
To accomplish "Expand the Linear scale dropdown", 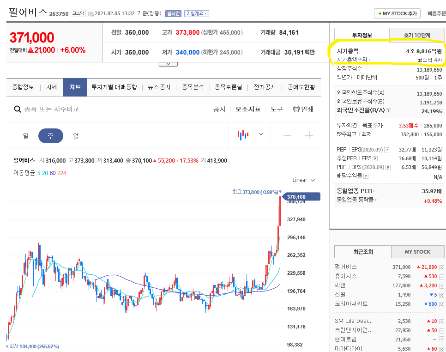I will tap(303, 180).
